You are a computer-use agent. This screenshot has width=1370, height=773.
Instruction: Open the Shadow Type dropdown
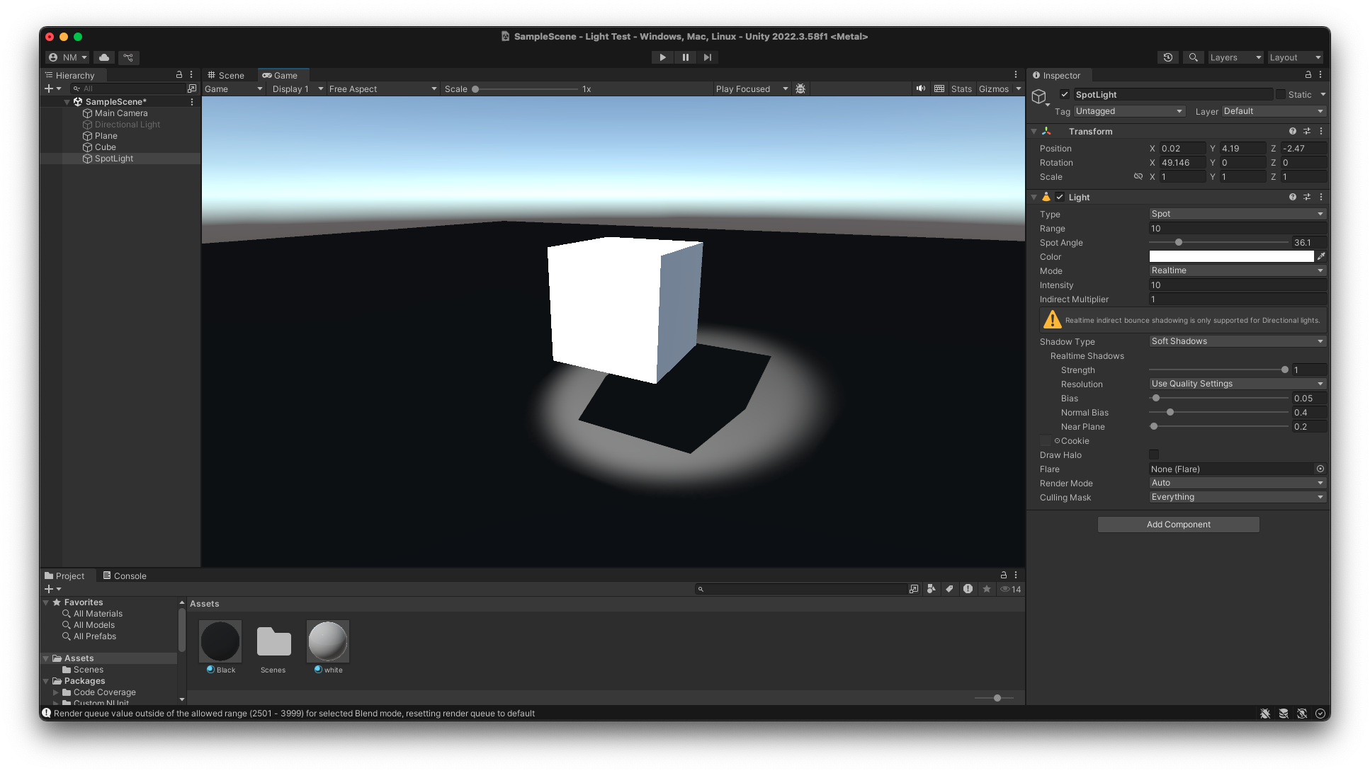click(x=1236, y=341)
